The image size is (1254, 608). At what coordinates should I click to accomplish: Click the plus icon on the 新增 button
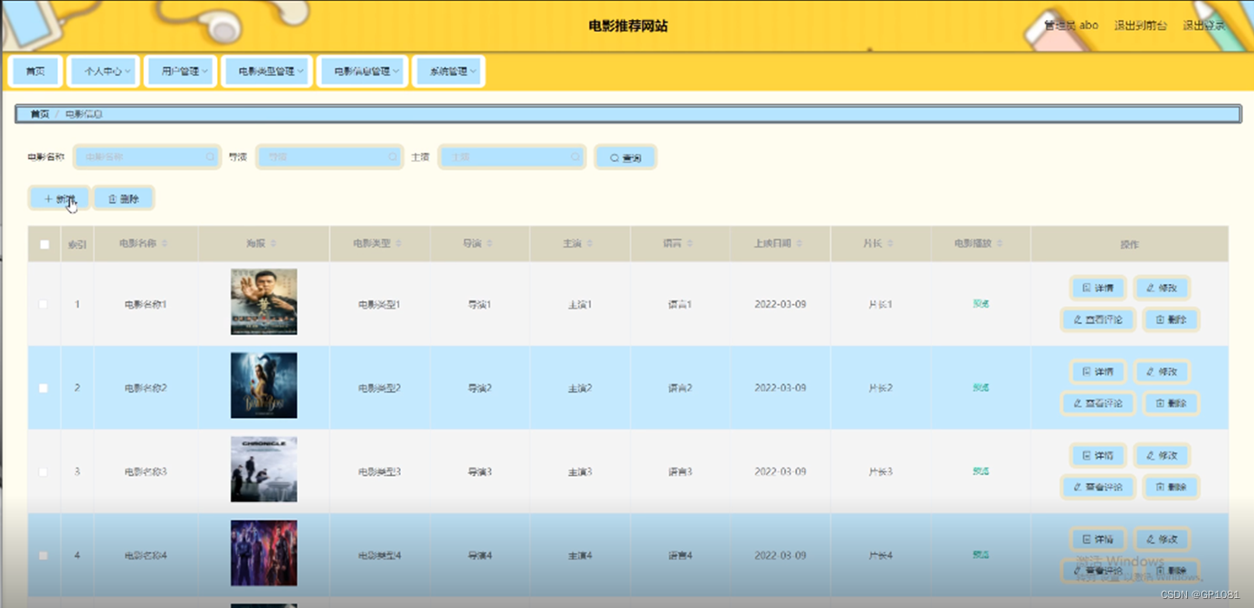(x=48, y=198)
